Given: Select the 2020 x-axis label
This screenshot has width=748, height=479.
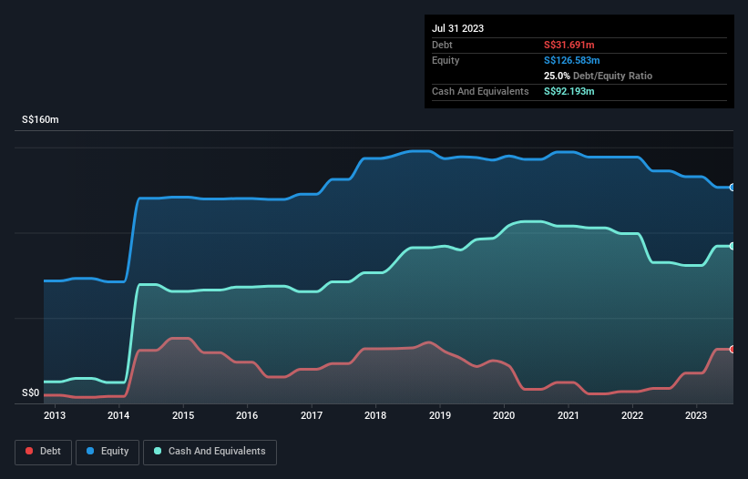Looking at the screenshot, I should point(504,415).
